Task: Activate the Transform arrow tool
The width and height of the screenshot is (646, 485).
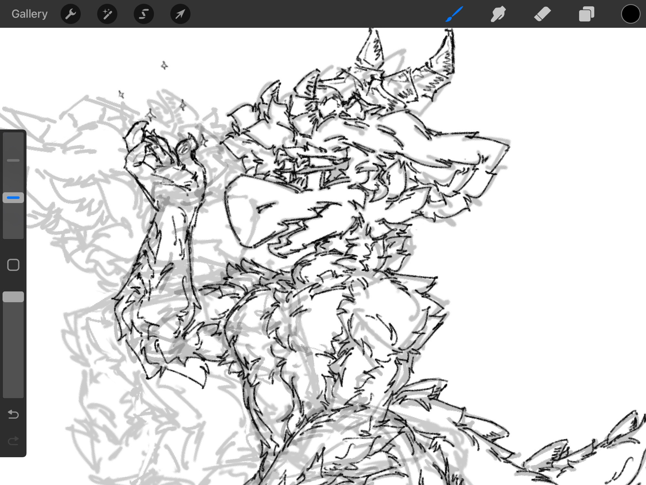Action: coord(180,14)
